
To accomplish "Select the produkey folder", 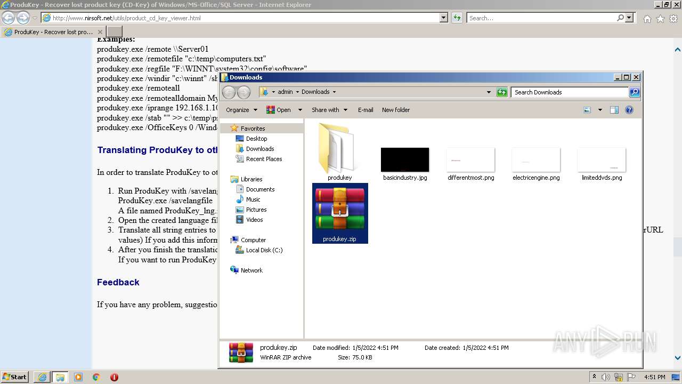I will pos(339,152).
